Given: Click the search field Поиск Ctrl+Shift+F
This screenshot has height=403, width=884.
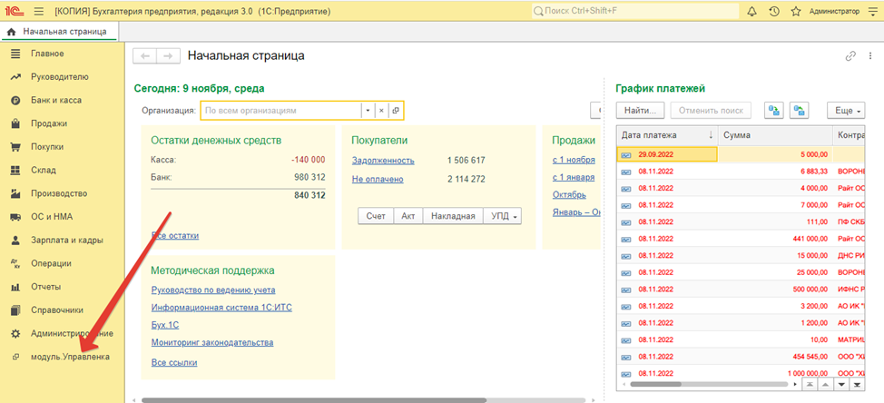Looking at the screenshot, I should [635, 11].
